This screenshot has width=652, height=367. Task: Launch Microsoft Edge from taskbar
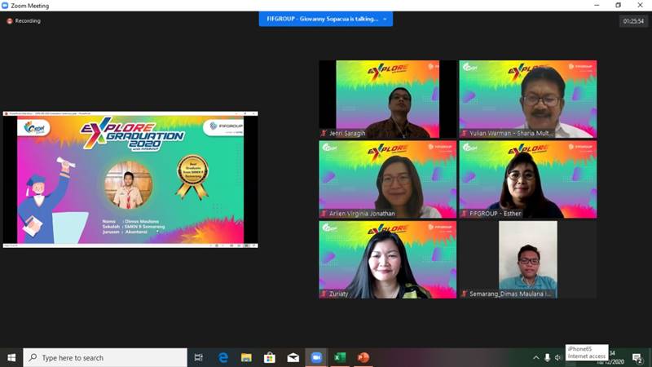coord(222,357)
